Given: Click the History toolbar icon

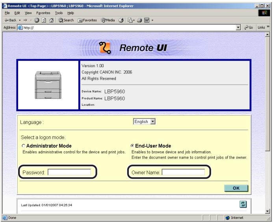Looking at the screenshot, I should pos(121,20).
